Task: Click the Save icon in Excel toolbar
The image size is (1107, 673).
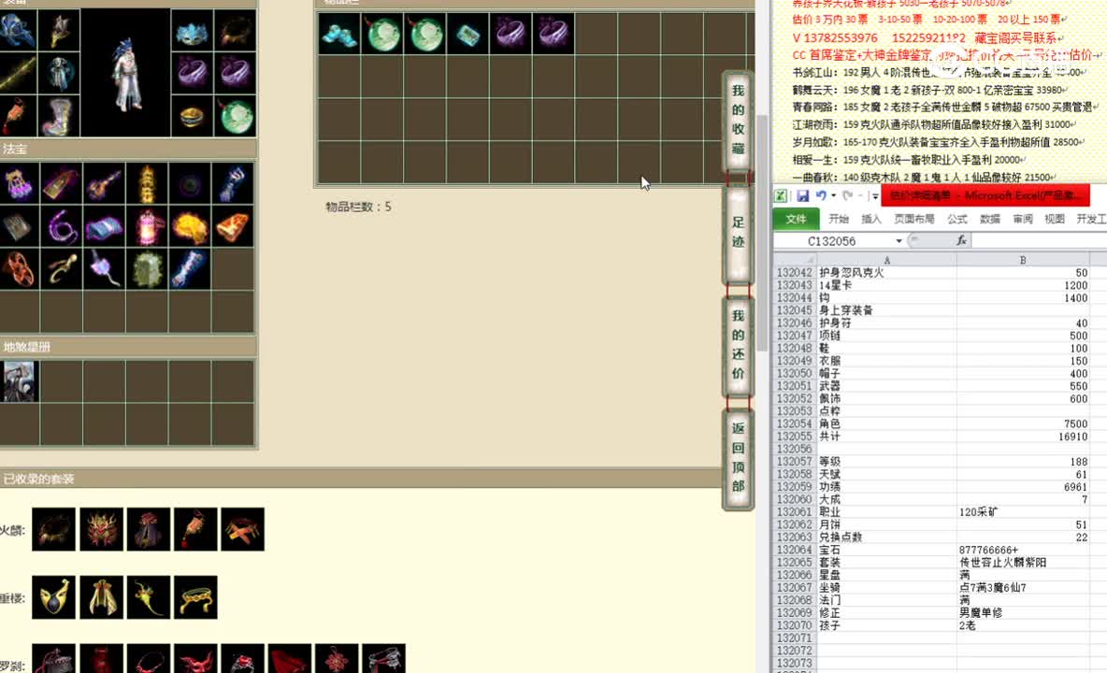Action: [x=803, y=195]
